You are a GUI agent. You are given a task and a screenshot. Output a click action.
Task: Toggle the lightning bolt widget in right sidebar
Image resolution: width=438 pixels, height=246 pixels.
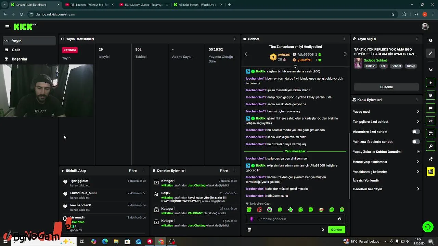tap(430, 83)
